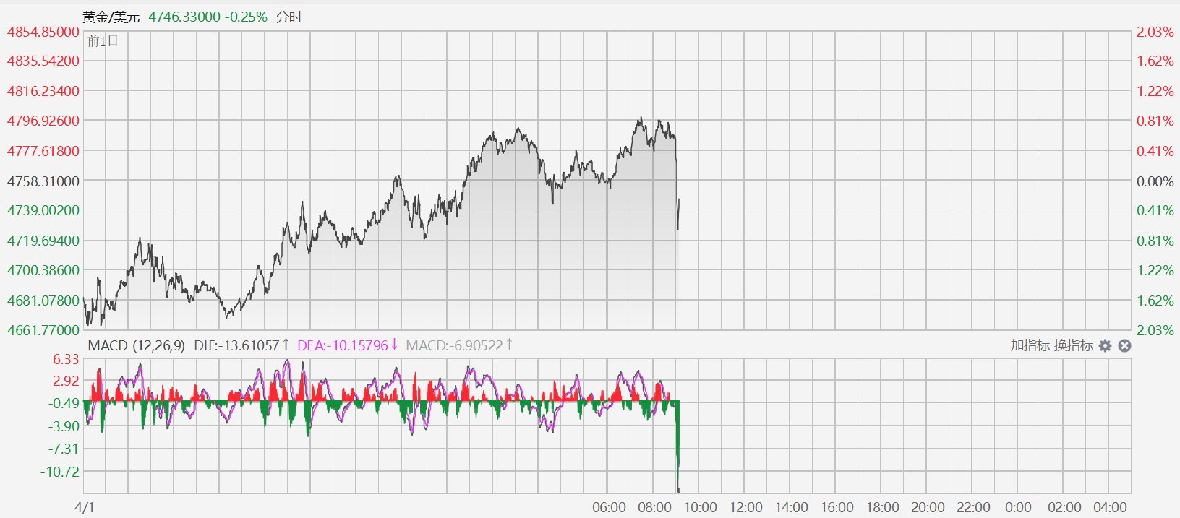Click the 4/1 date label
1180x518 pixels.
coord(85,507)
